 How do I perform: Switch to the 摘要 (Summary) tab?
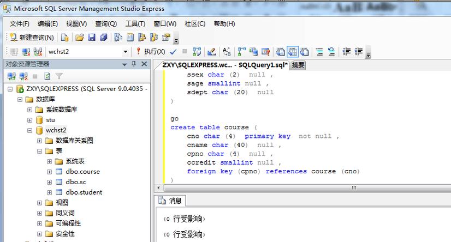coord(298,65)
